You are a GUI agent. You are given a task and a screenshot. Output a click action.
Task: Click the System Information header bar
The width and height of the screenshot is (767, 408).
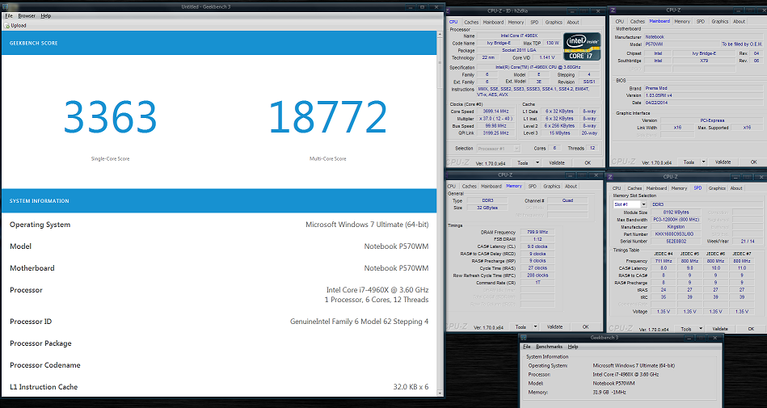pyautogui.click(x=219, y=201)
